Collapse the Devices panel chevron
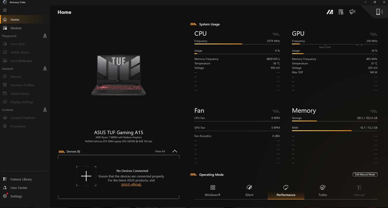The height and width of the screenshot is (208, 388). 175,151
